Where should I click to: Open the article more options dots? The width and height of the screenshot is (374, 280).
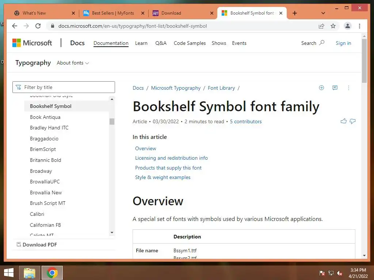pos(348,88)
